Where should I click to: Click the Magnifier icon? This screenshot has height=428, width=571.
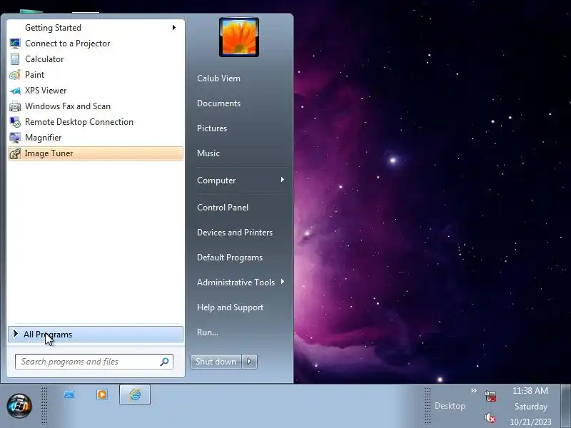pyautogui.click(x=15, y=138)
